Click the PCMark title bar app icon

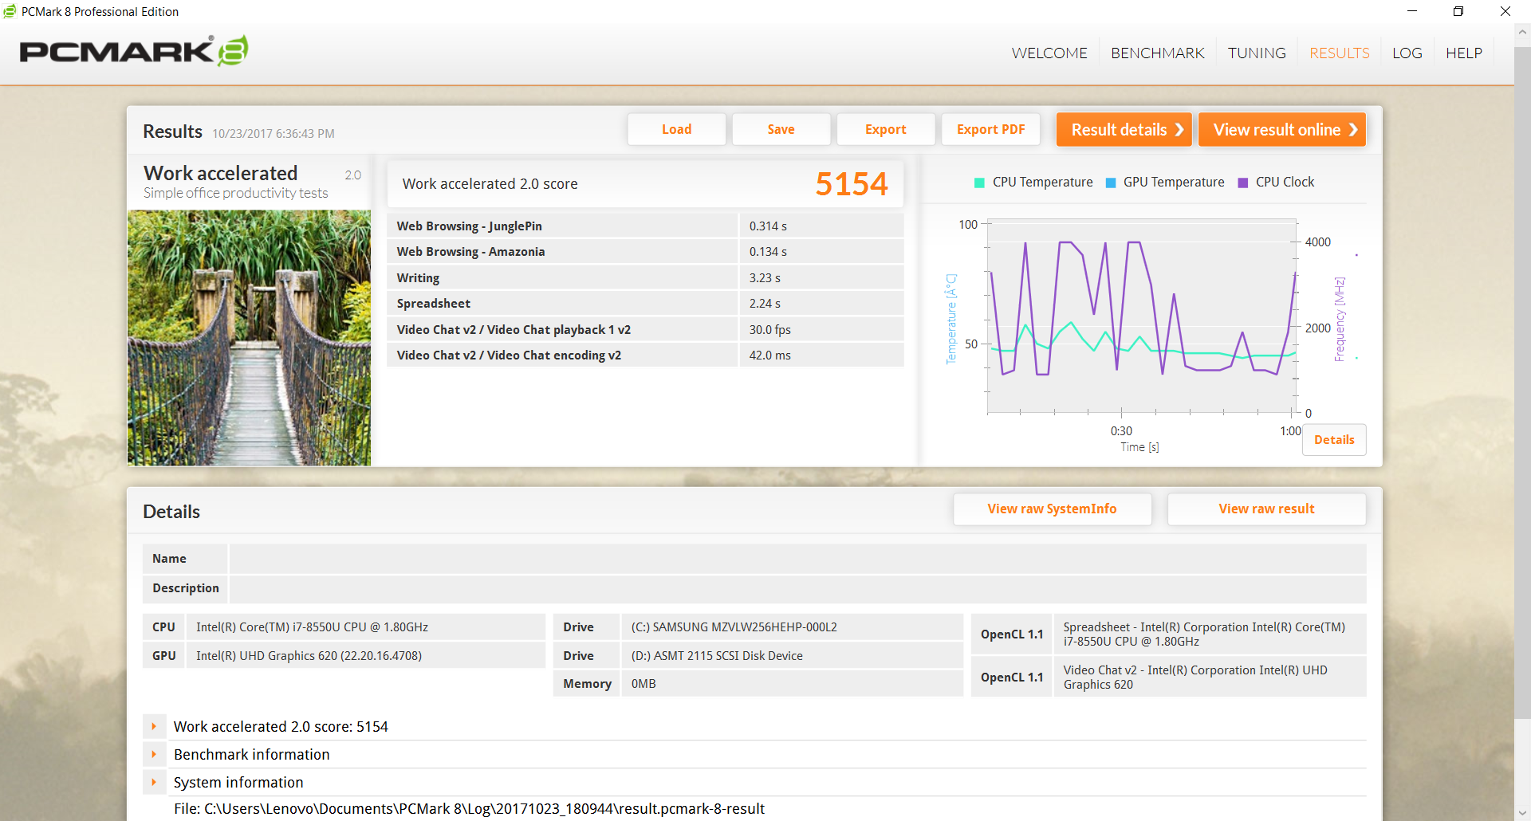click(10, 11)
